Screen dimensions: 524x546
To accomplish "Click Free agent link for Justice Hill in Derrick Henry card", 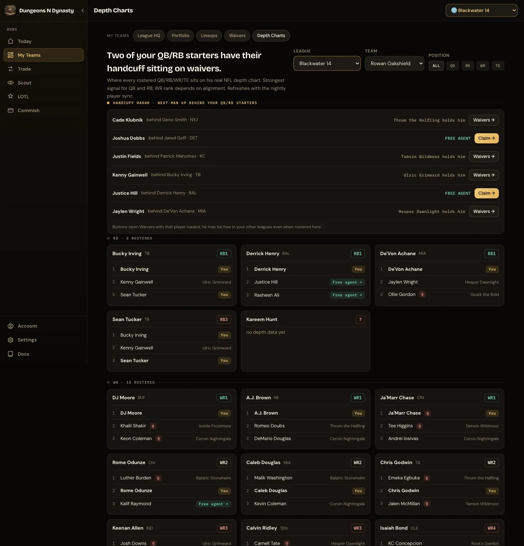I will pyautogui.click(x=347, y=282).
